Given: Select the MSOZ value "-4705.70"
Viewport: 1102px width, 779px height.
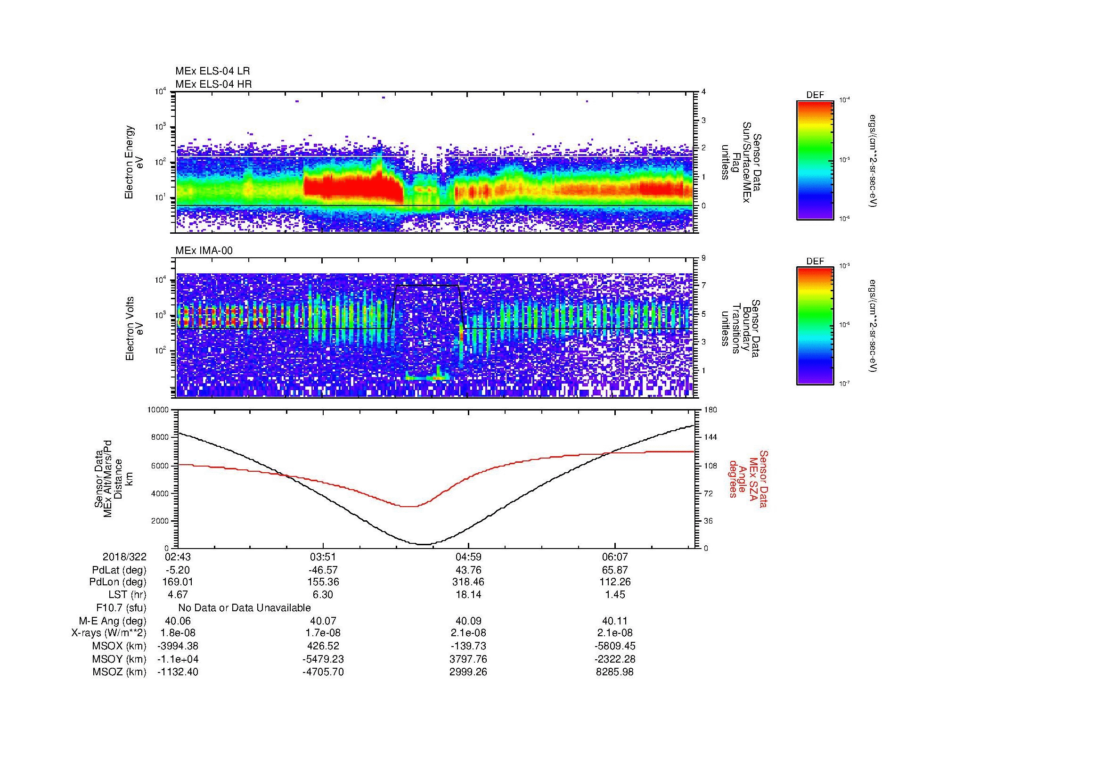Looking at the screenshot, I should 323,672.
